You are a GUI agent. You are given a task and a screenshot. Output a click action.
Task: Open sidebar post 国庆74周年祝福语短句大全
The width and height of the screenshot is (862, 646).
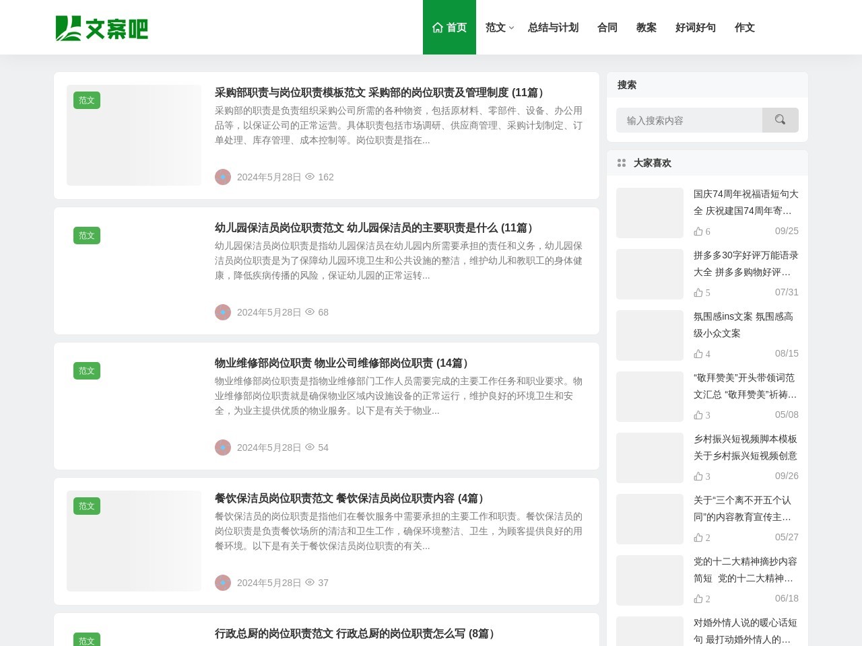click(x=746, y=202)
